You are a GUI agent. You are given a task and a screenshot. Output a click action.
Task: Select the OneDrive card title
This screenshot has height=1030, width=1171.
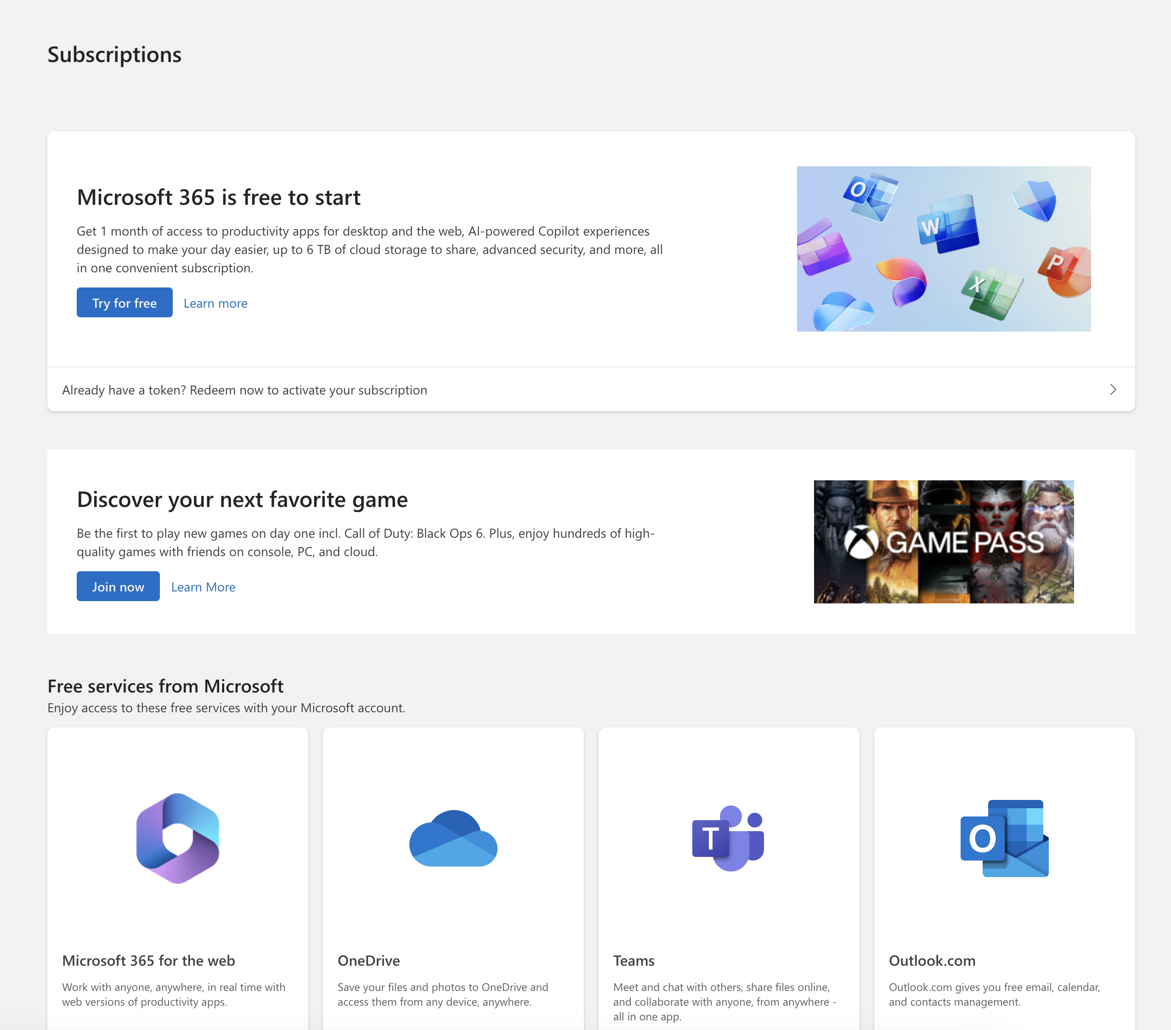pos(368,961)
